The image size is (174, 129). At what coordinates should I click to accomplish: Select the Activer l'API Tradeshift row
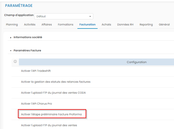(x=36, y=71)
